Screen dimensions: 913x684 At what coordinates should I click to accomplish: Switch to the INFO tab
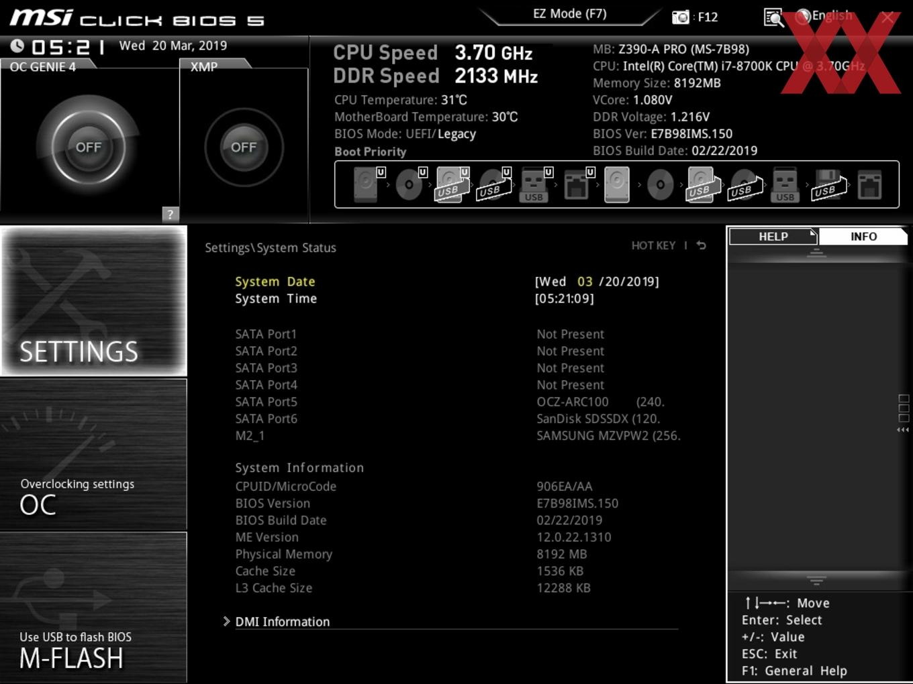(863, 236)
